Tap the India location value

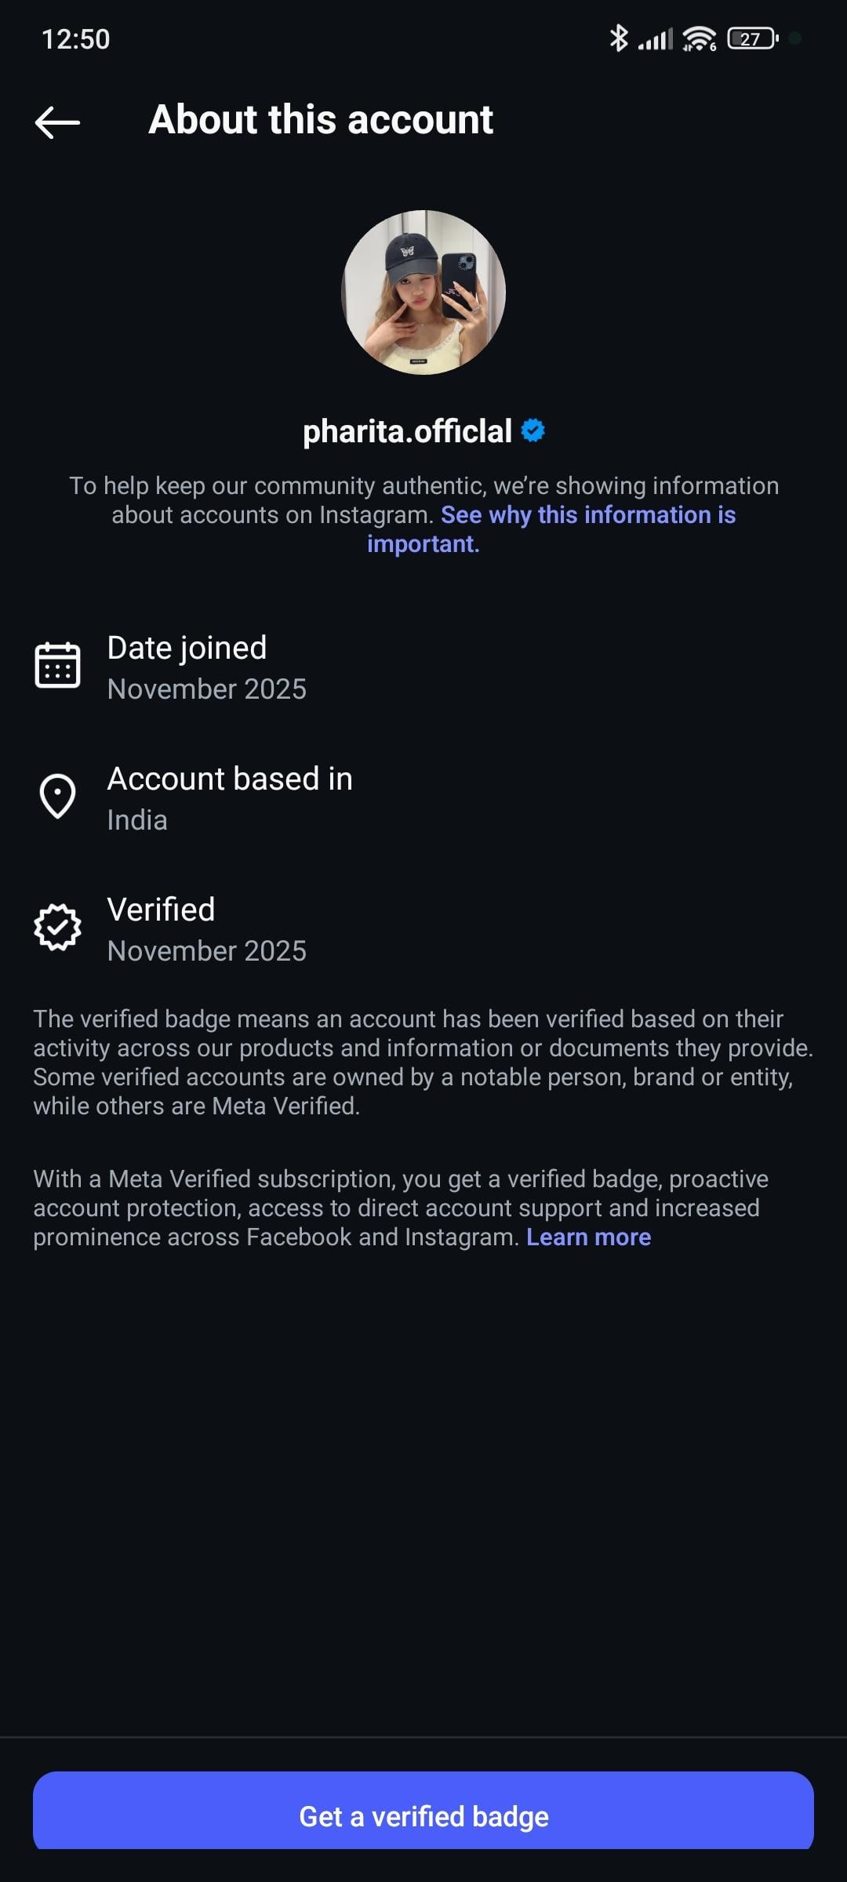point(137,820)
